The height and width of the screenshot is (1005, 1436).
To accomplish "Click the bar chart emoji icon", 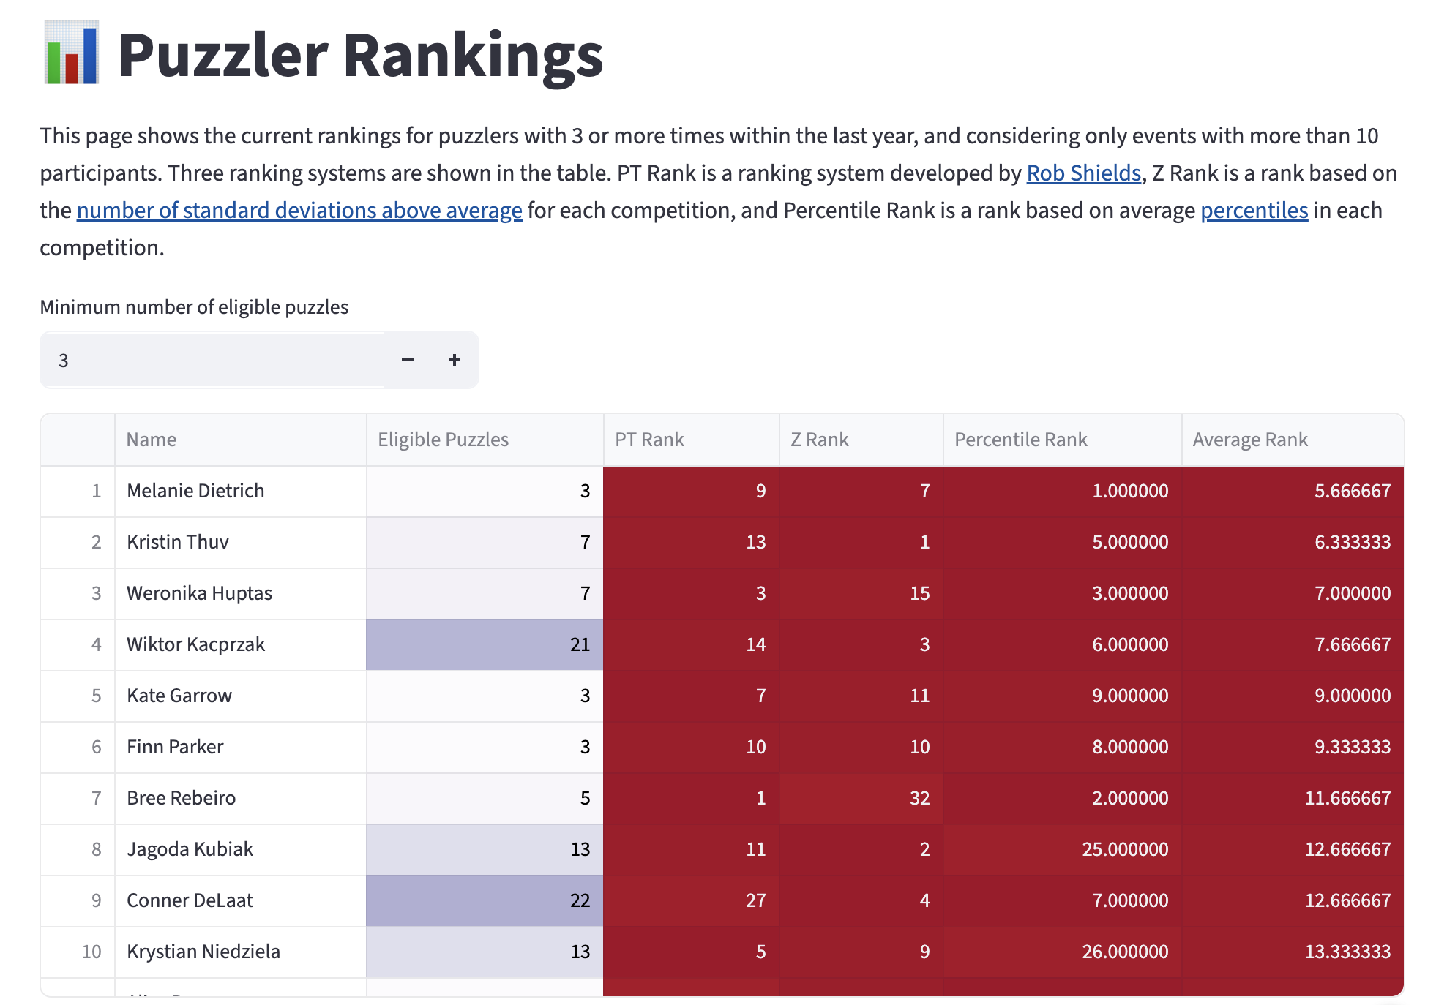I will (x=71, y=53).
